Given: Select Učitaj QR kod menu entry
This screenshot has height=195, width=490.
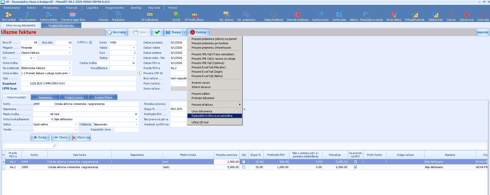Looking at the screenshot, I should [215, 122].
